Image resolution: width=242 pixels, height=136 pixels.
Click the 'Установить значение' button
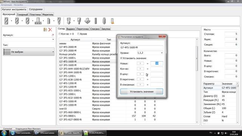[x=141, y=91]
